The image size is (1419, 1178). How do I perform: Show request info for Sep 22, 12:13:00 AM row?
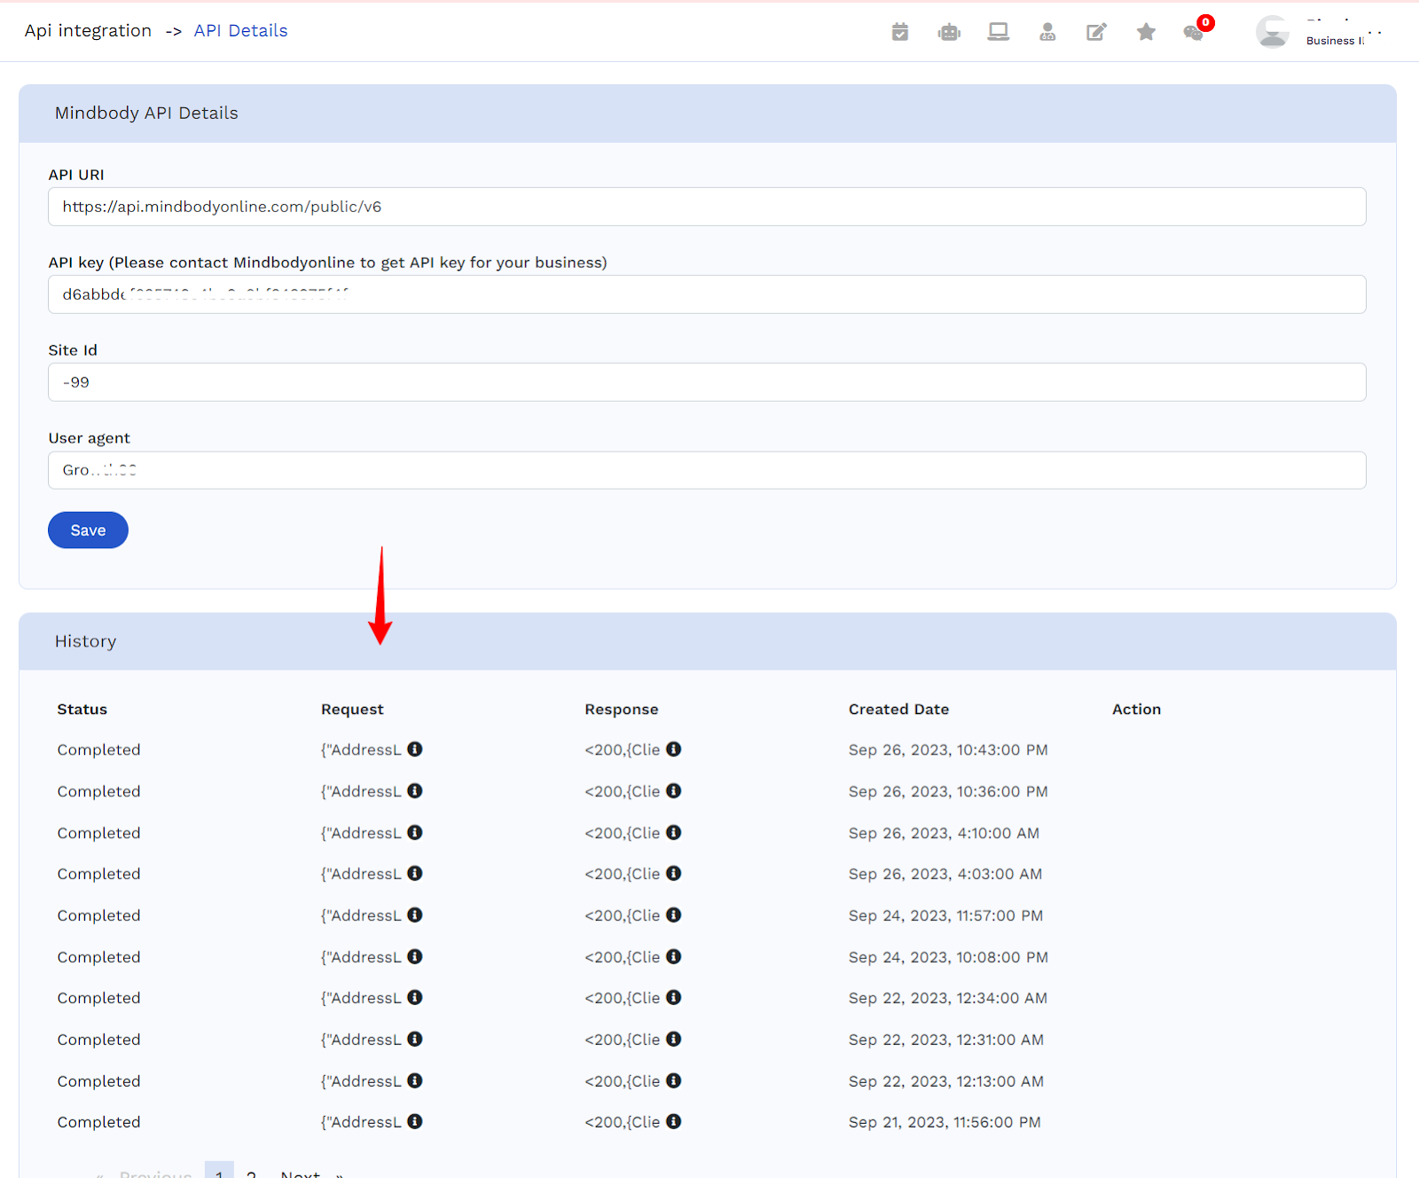415,1081
